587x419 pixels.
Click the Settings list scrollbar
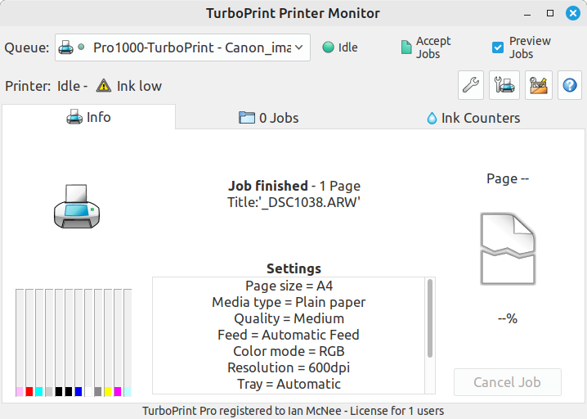point(429,318)
